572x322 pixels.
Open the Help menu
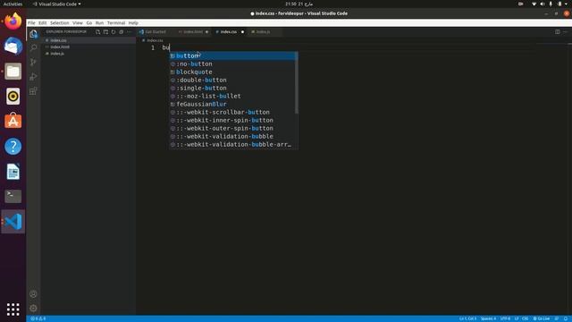pos(133,22)
